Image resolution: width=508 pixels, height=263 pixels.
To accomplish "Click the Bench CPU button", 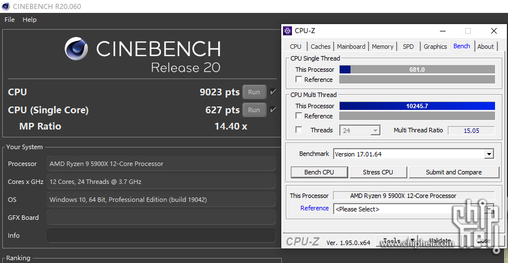I will [319, 172].
